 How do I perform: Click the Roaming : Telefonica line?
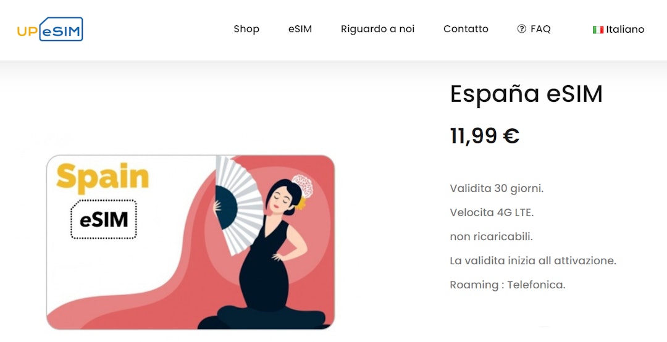(x=508, y=285)
